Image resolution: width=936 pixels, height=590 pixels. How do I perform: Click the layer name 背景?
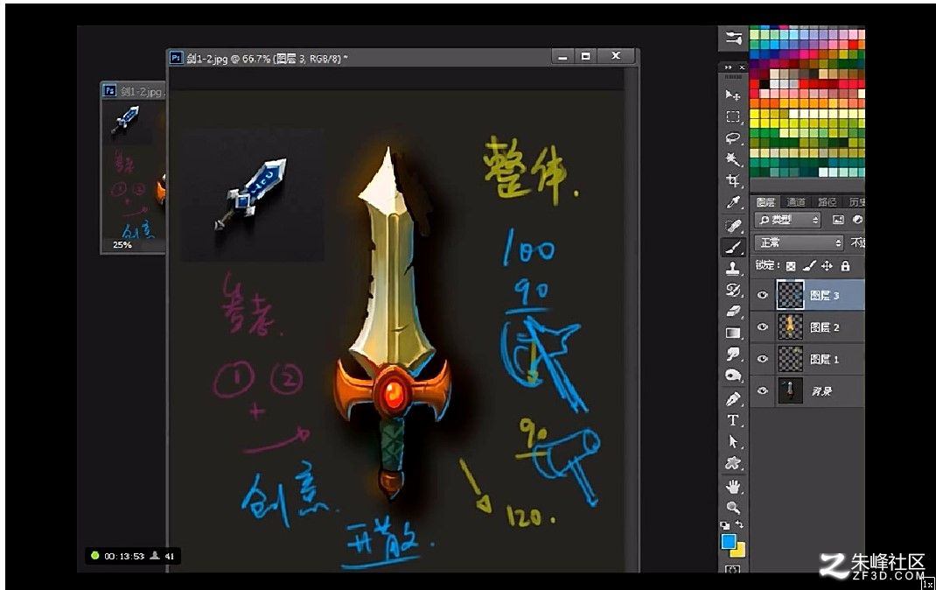821,391
